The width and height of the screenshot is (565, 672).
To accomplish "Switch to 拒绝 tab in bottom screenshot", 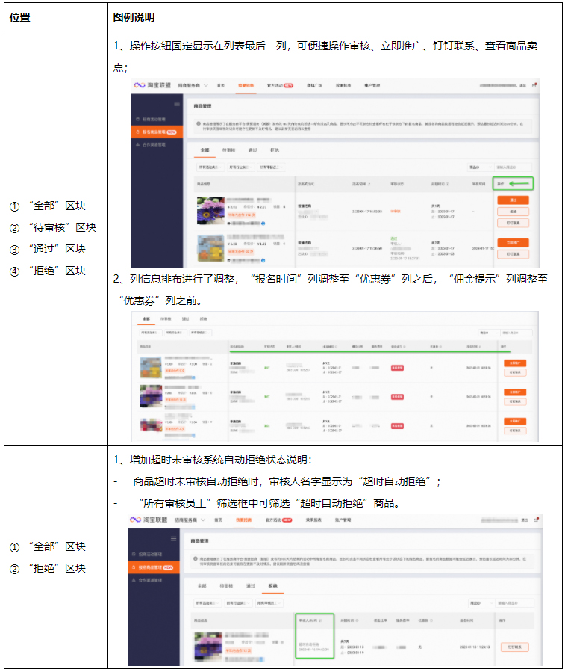I will point(272,586).
